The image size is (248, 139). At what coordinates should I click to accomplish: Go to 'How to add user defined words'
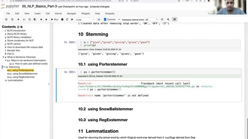(x=31, y=64)
